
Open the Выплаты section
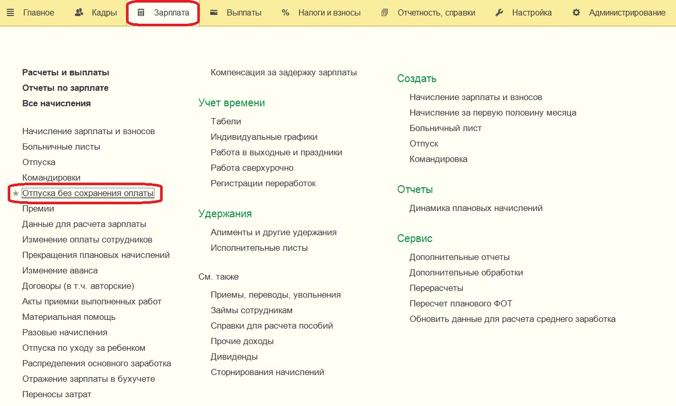(244, 13)
